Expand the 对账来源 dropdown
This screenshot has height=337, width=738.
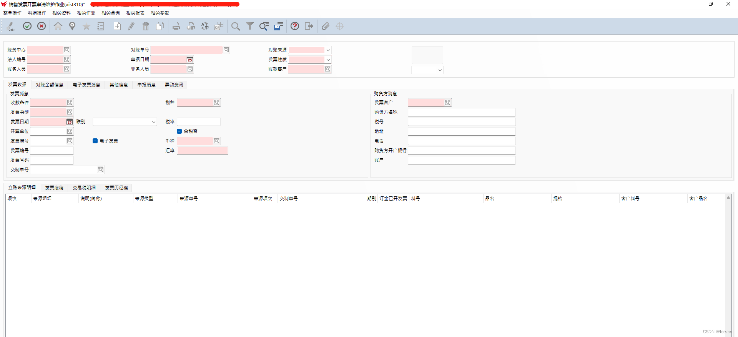click(x=328, y=50)
